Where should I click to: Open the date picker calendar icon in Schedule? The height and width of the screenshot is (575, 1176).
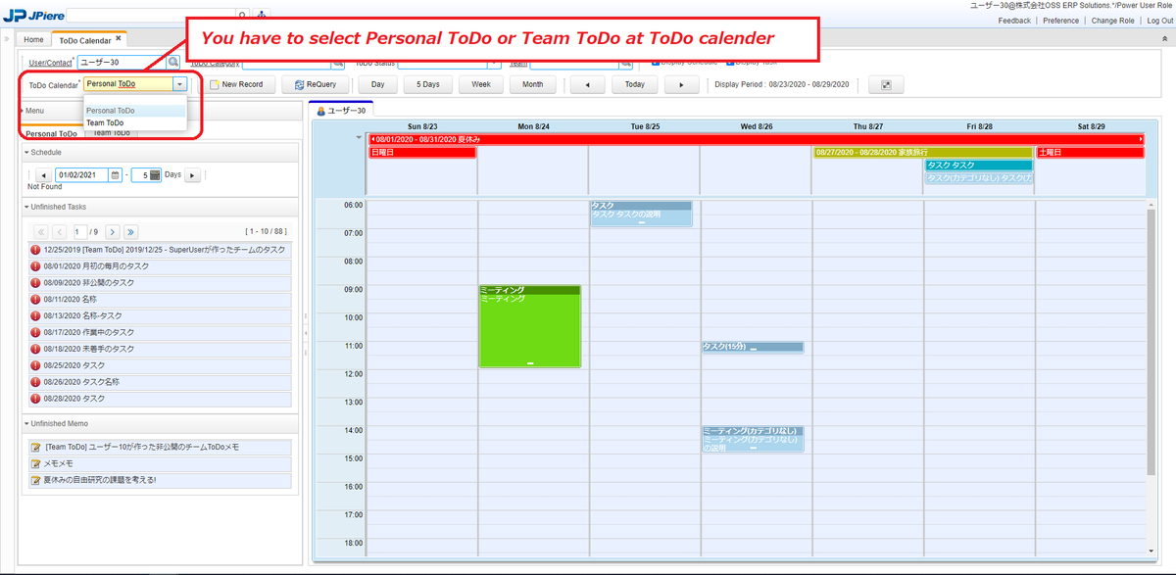coord(116,175)
